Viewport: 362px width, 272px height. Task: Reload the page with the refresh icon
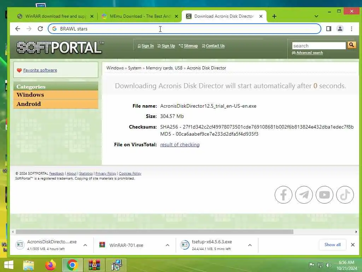[x=40, y=29]
